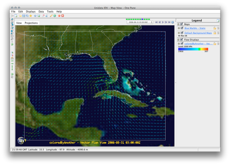Click the blue floppy disk save icon
The height and width of the screenshot is (165, 230).
24,15
